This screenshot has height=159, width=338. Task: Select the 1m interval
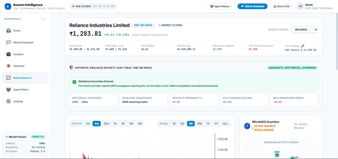click(x=88, y=124)
